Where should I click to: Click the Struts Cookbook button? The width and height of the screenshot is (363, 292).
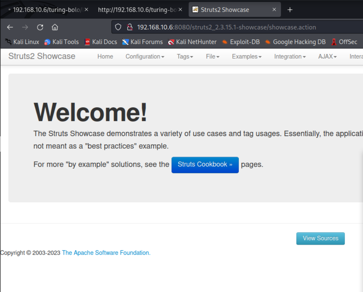click(x=205, y=165)
